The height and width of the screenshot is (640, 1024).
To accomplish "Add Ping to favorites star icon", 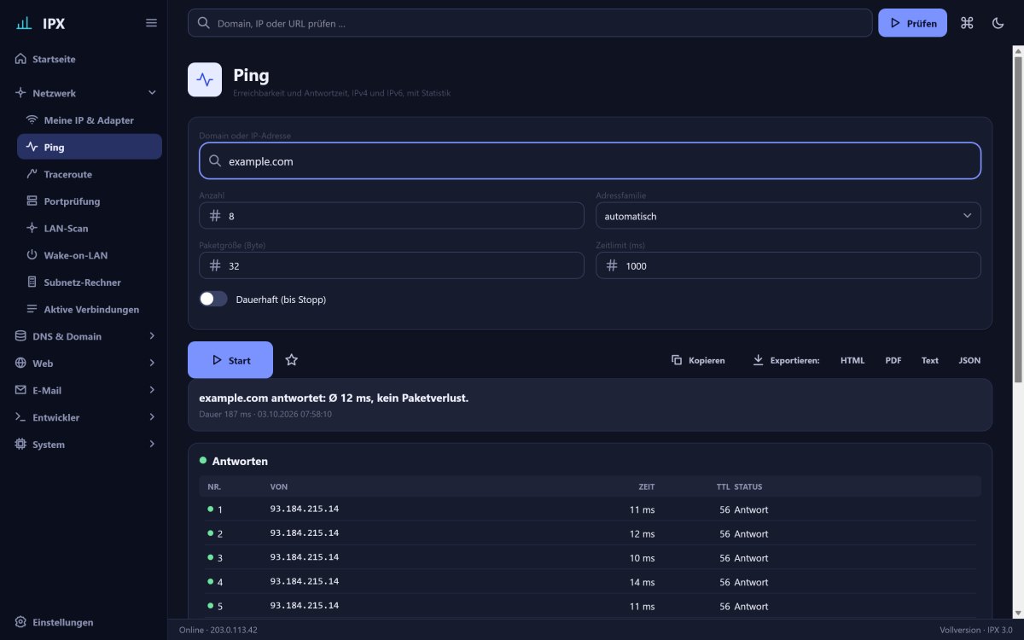I will click(x=292, y=360).
